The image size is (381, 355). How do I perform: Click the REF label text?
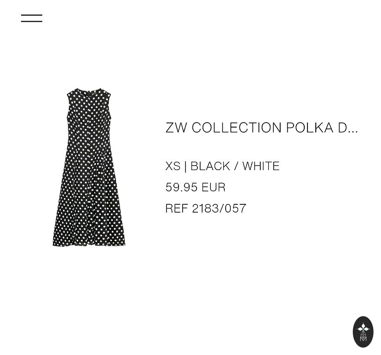pyautogui.click(x=177, y=208)
